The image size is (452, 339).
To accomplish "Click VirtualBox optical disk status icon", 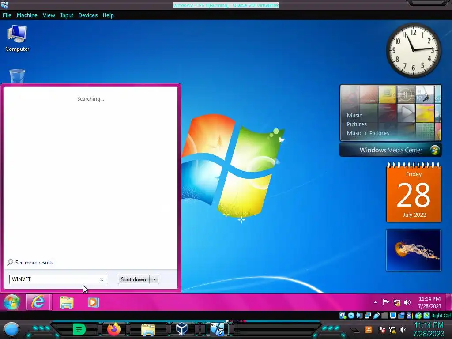I will pos(351,315).
